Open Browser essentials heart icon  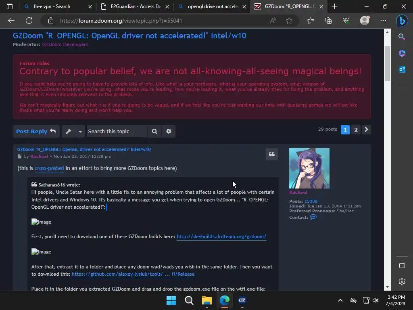point(346,21)
